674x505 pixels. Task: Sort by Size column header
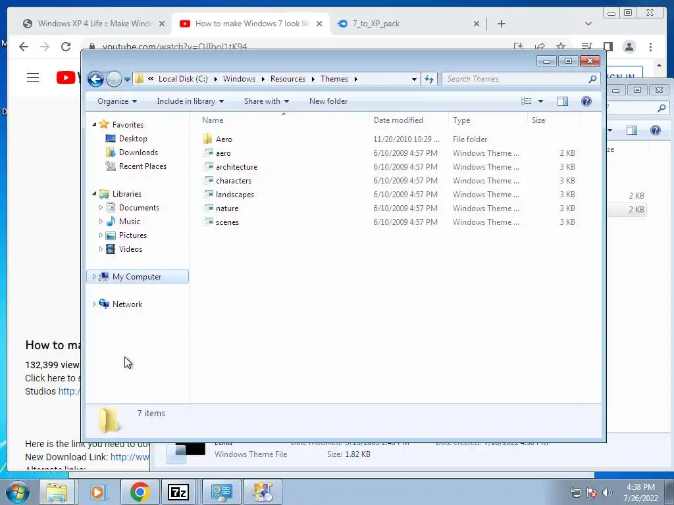[554, 120]
